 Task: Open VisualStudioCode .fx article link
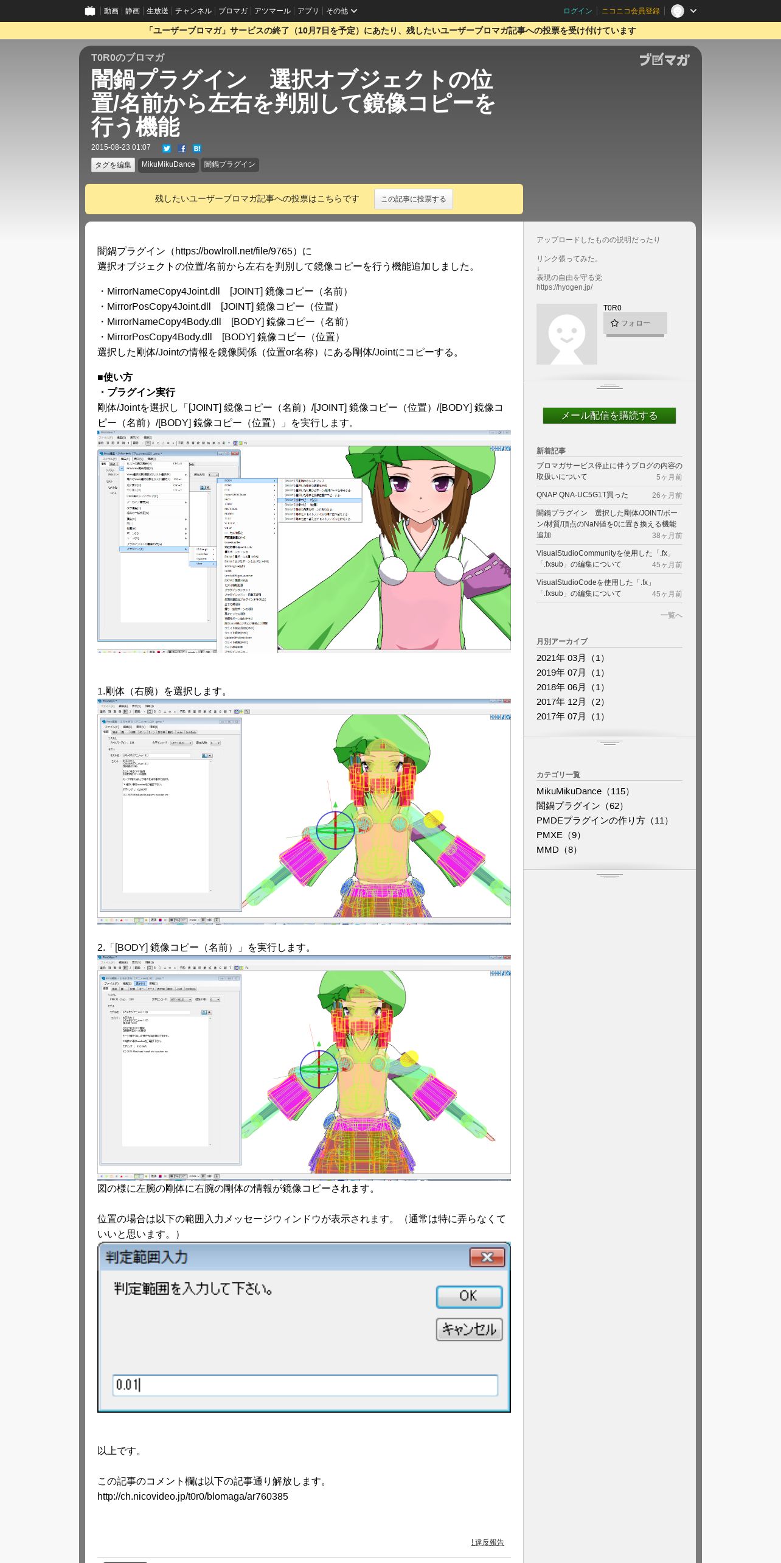coord(595,588)
